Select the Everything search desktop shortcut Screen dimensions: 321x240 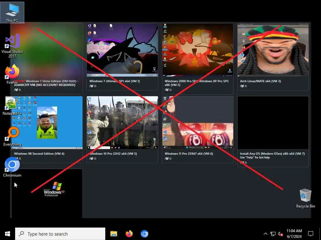point(12,137)
